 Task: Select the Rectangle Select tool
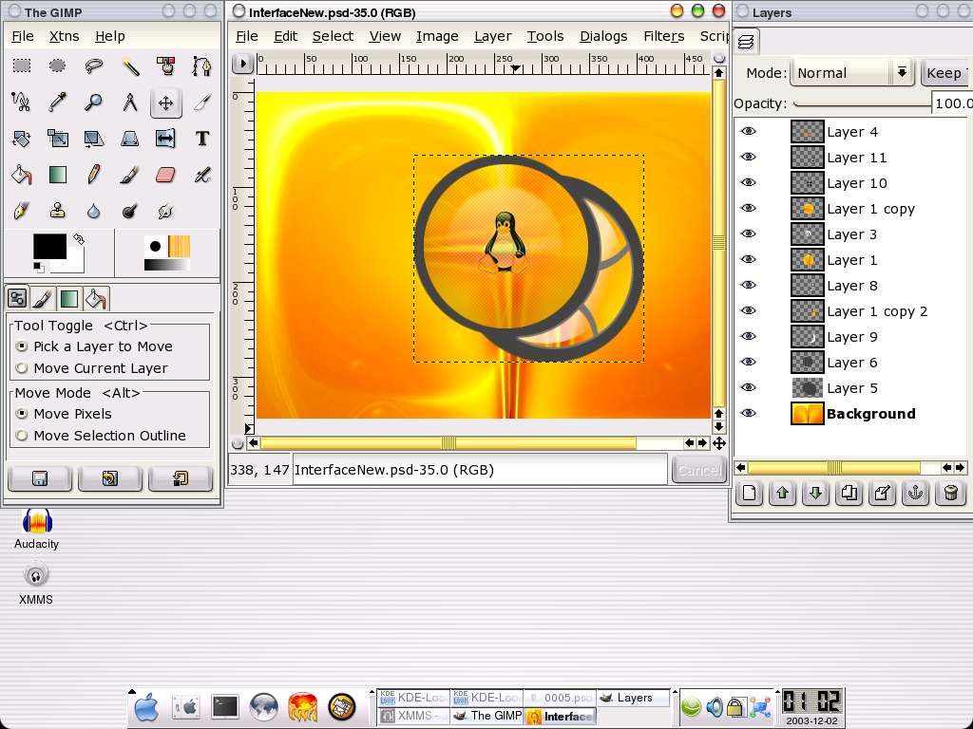(x=22, y=65)
